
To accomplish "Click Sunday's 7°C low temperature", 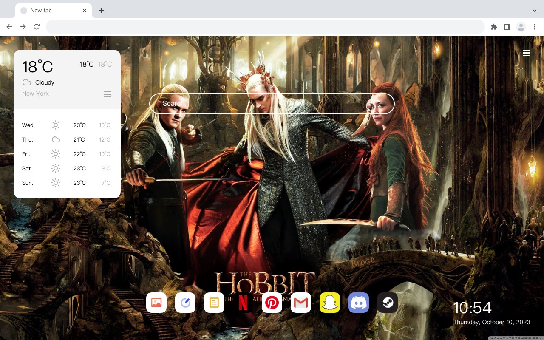I will (106, 183).
